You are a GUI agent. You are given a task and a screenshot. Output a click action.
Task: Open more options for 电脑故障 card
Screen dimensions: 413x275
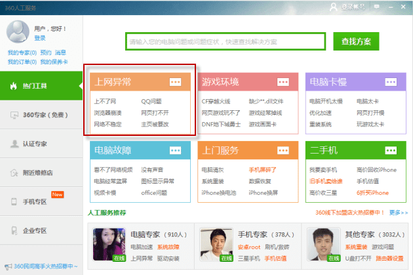point(175,150)
